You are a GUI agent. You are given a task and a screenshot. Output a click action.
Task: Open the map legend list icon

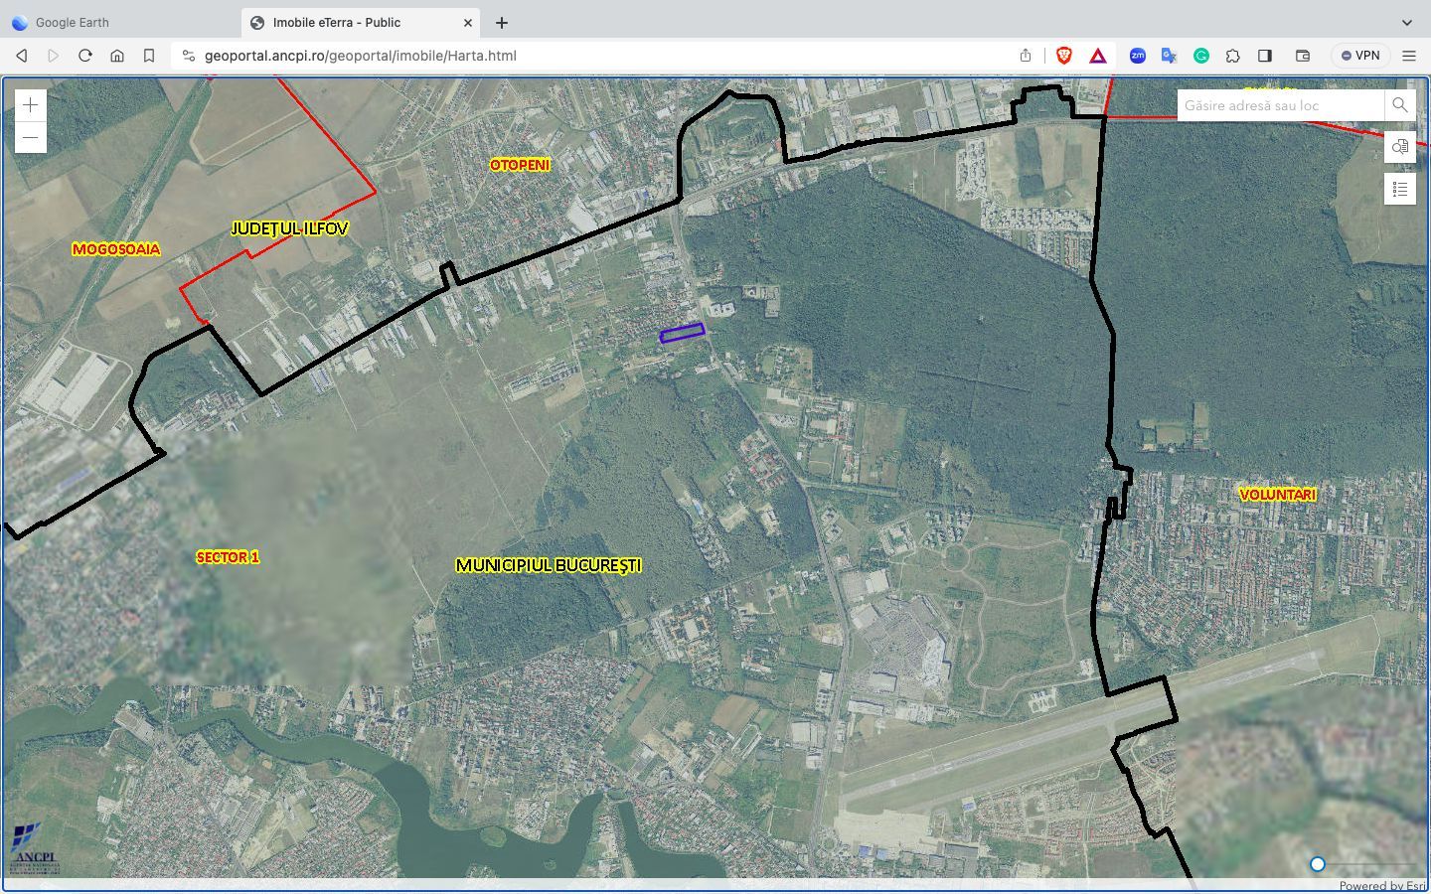(1400, 188)
